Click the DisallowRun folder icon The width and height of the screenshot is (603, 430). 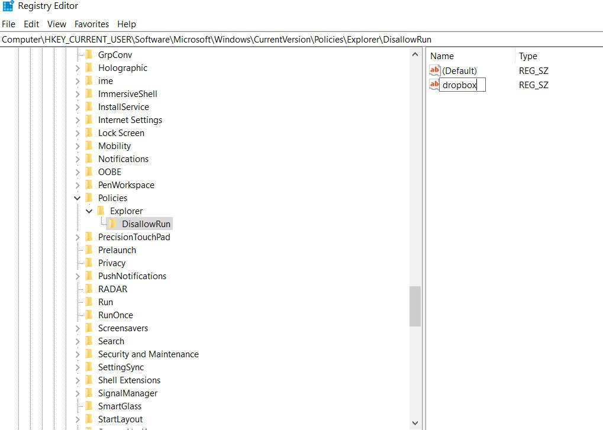coord(112,224)
